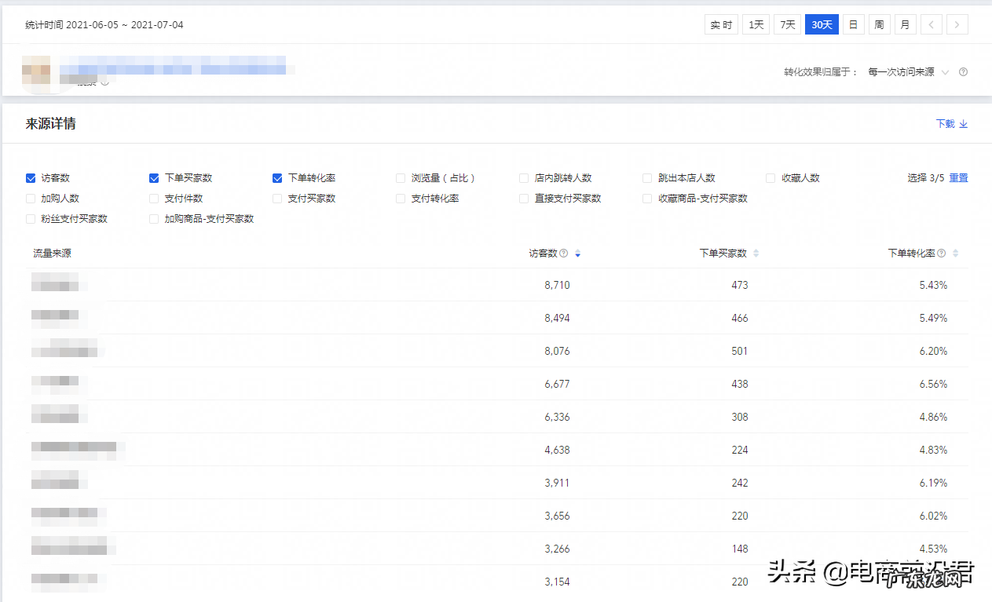
Task: Select the 月 period tab
Action: click(905, 25)
